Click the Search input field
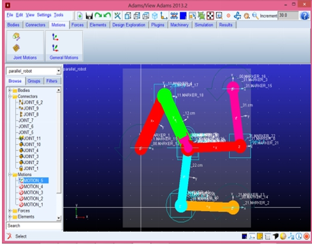The height and width of the screenshot is (244, 312). (x=34, y=226)
